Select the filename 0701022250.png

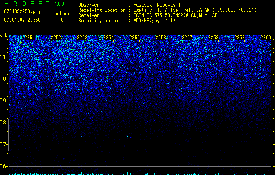tap(22, 11)
